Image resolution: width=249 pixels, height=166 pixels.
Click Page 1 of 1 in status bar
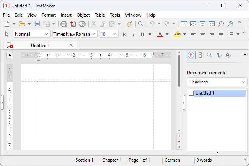[x=139, y=160]
